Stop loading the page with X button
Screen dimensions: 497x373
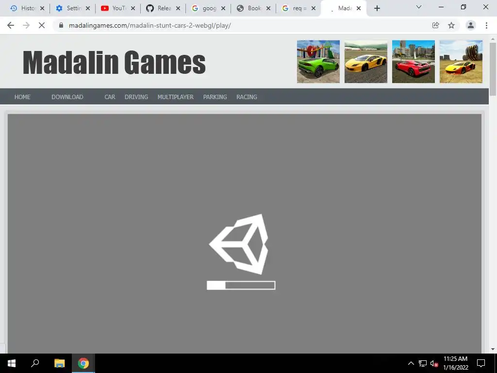(x=42, y=25)
